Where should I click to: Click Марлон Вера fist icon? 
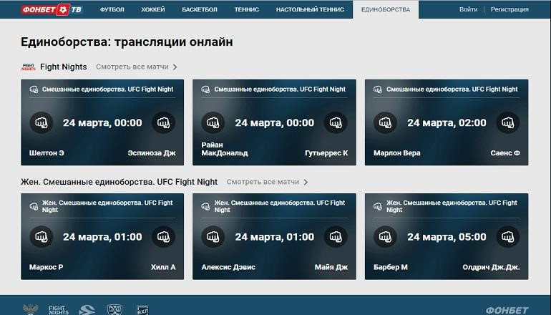(x=385, y=122)
